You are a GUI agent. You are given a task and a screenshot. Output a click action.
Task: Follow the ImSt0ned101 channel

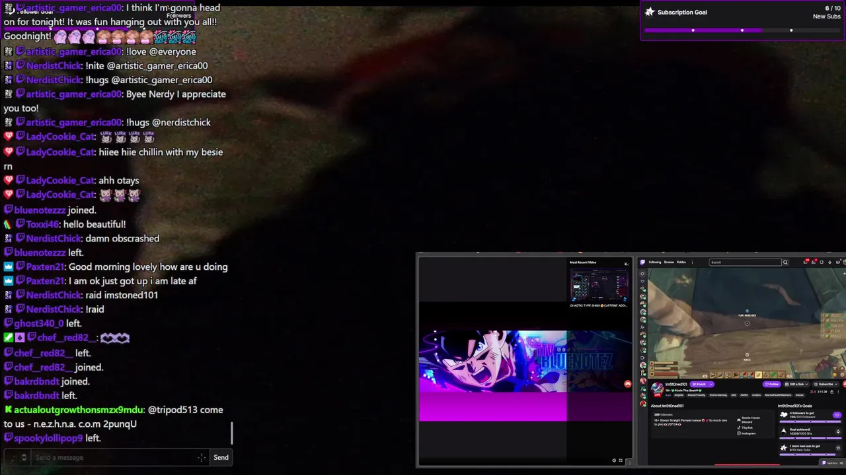(771, 384)
